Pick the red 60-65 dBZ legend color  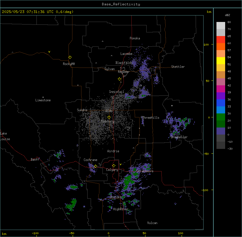pyautogui.click(x=221, y=40)
